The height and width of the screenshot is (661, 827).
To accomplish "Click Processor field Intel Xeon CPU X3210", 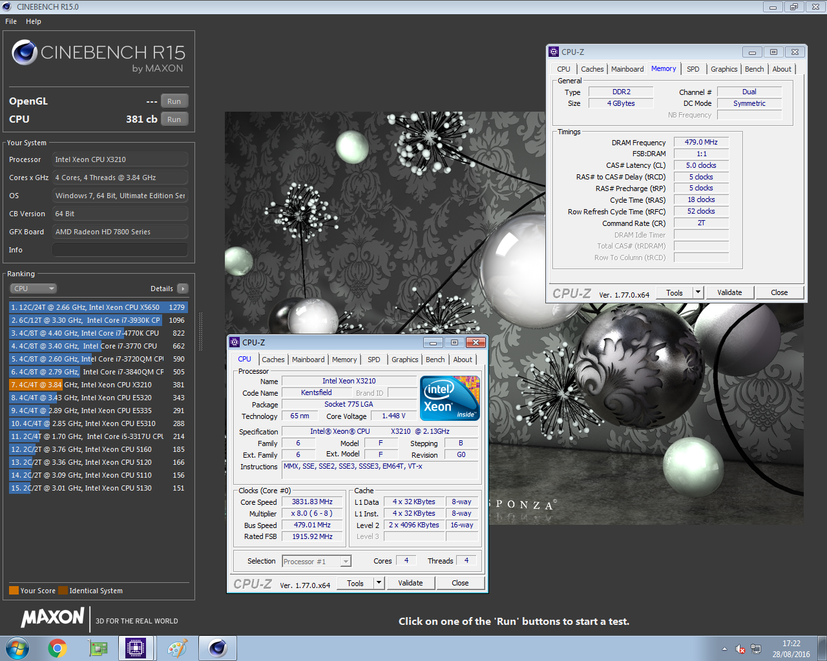I will [x=120, y=159].
